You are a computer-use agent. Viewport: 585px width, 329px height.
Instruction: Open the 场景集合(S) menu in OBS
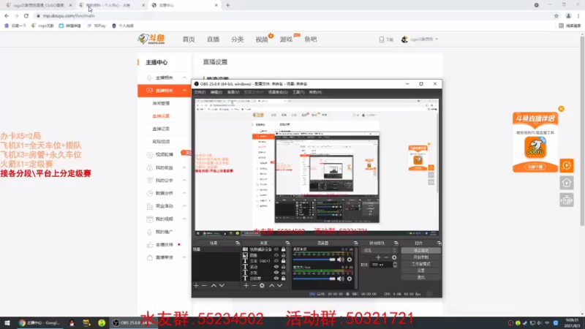tap(278, 92)
